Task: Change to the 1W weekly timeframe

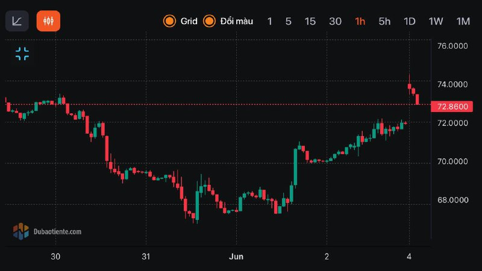Action: coord(436,21)
